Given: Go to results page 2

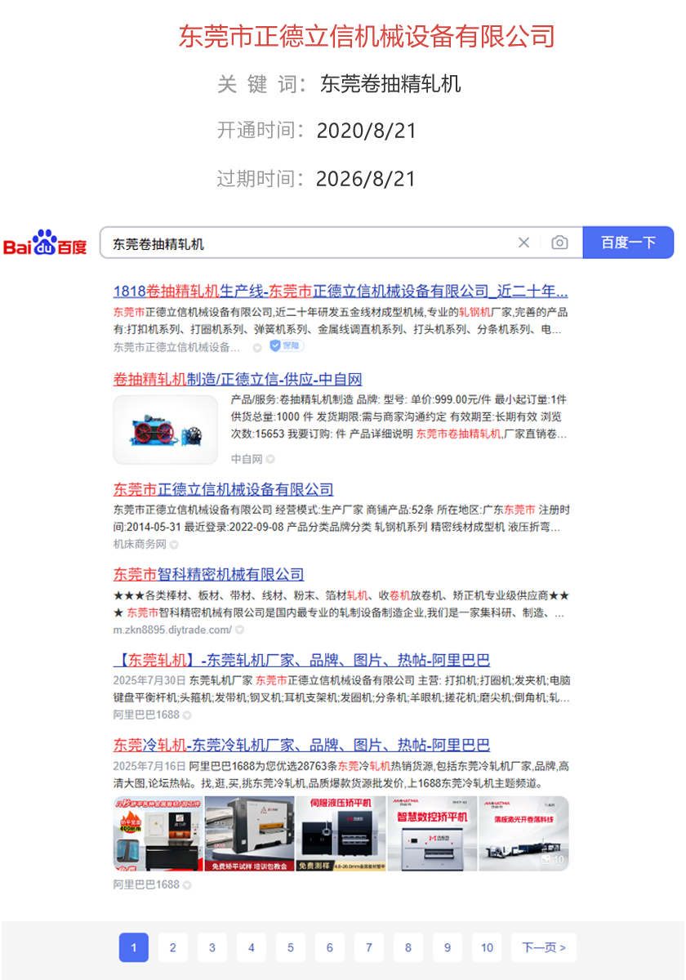Looking at the screenshot, I should point(173,947).
